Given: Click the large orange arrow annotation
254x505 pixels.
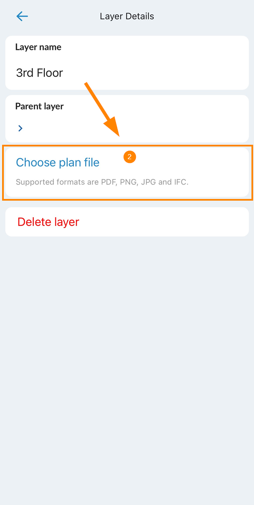Looking at the screenshot, I should point(102,109).
